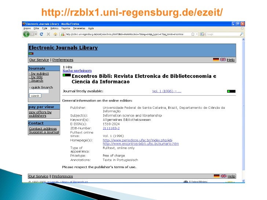The height and width of the screenshot is (200, 267).
Task: Open the Contact address link
Action: 43,129
